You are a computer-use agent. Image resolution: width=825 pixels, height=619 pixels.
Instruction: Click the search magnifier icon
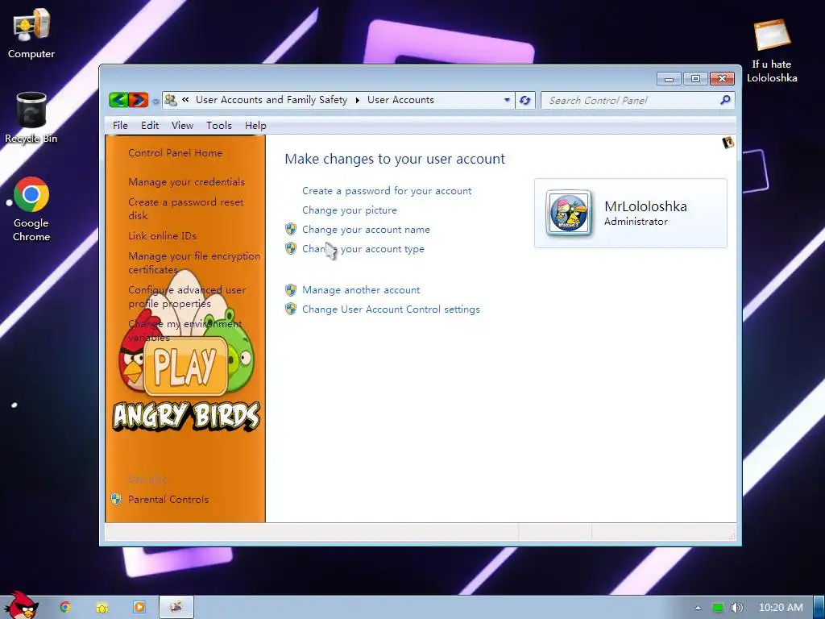725,99
